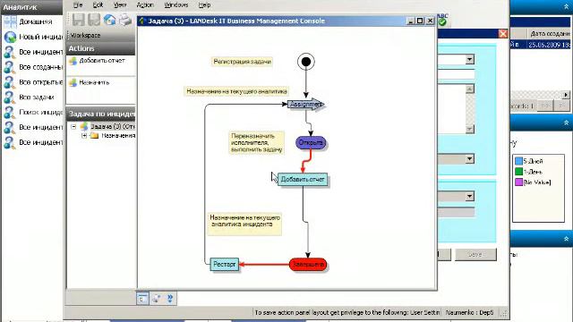This screenshot has height=322, width=573.
Task: Click Добавить отчет action in Actions panel
Action: click(x=98, y=61)
